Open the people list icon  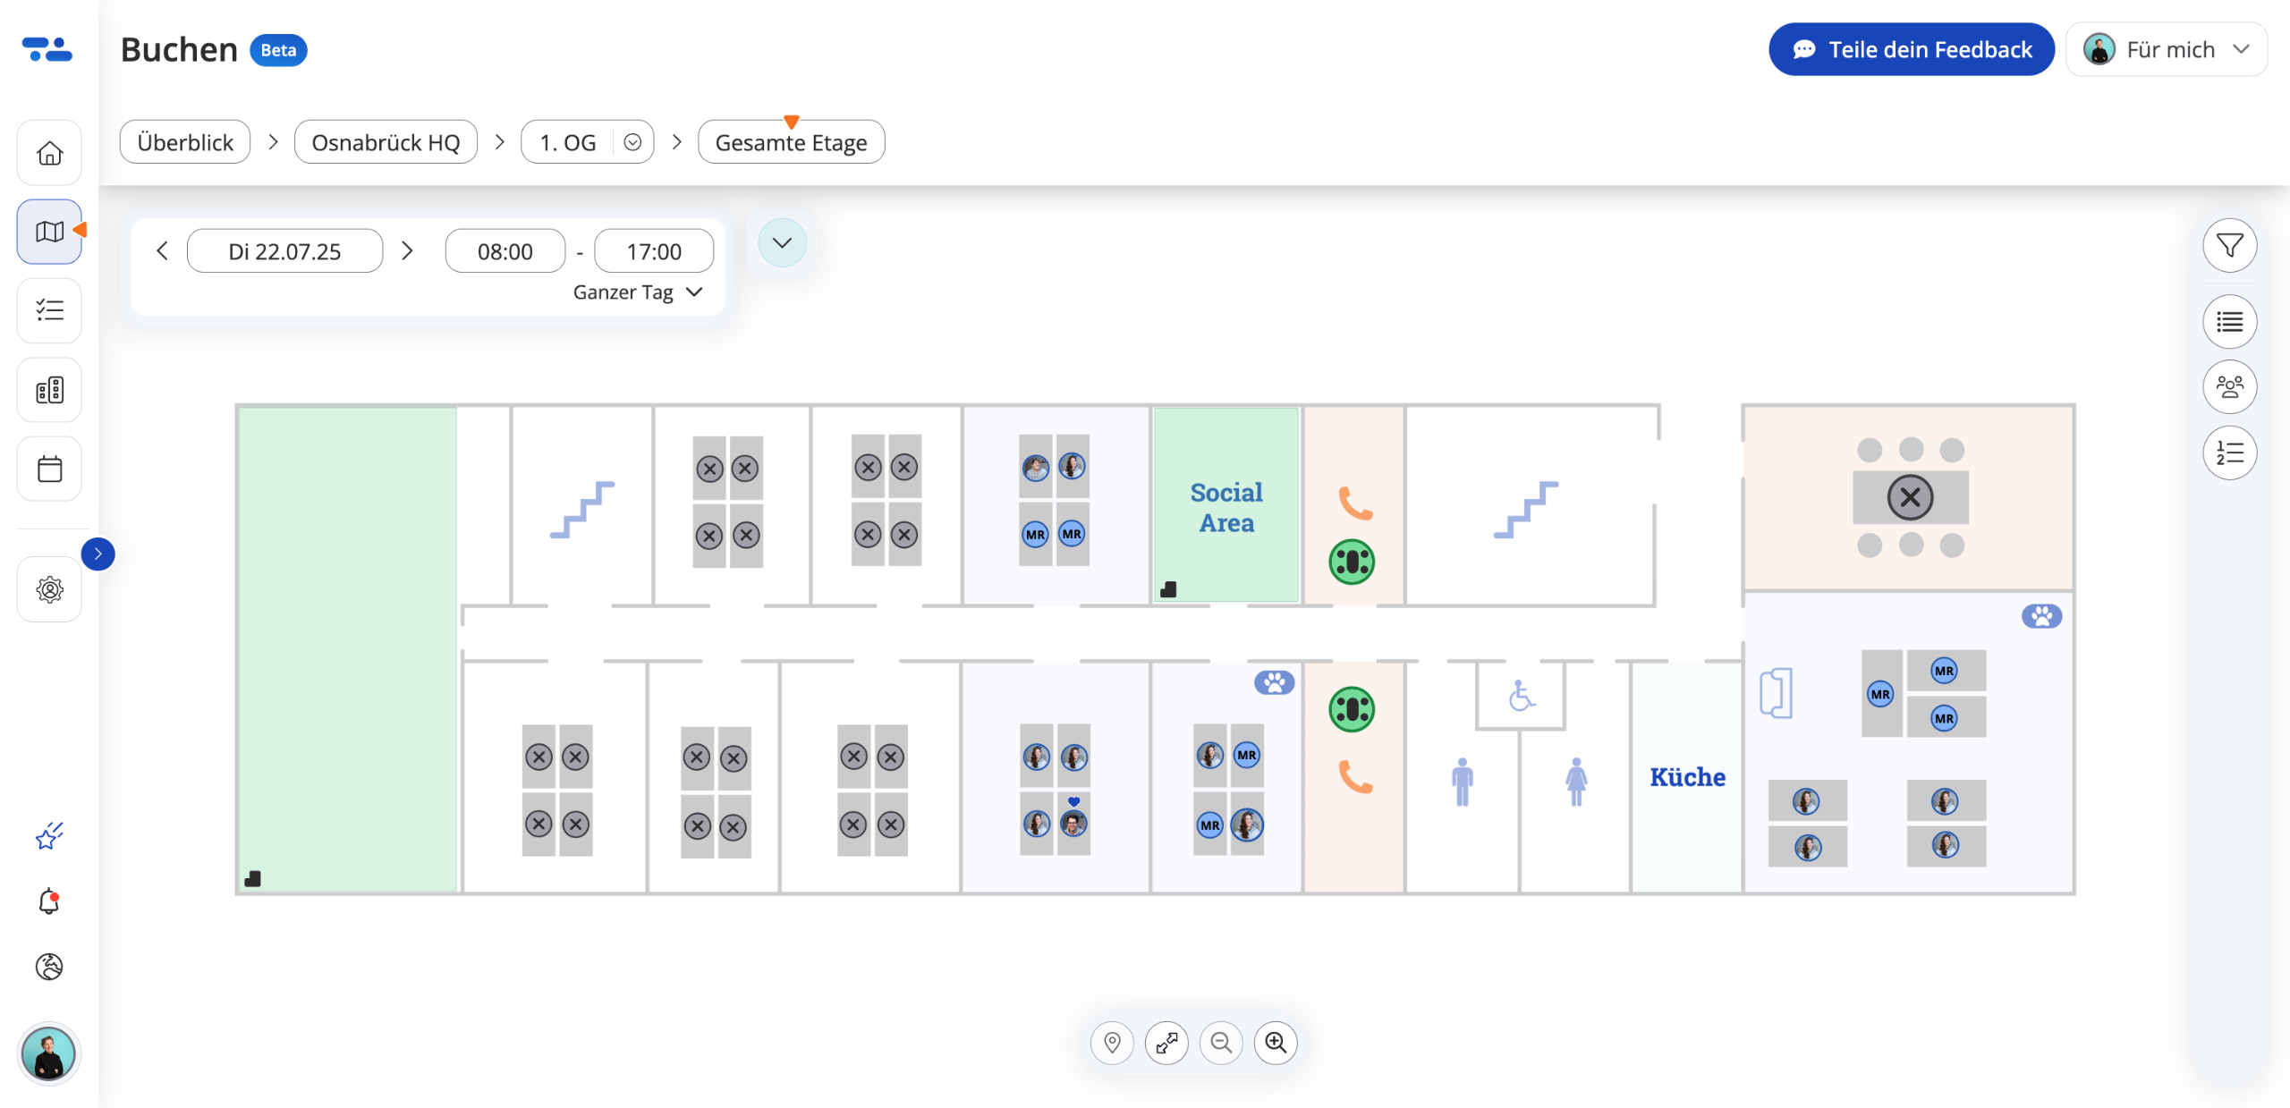coord(2229,387)
